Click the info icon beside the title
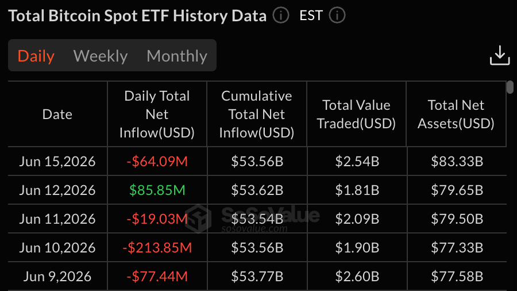Screen dimensions: 517x291 tap(281, 15)
